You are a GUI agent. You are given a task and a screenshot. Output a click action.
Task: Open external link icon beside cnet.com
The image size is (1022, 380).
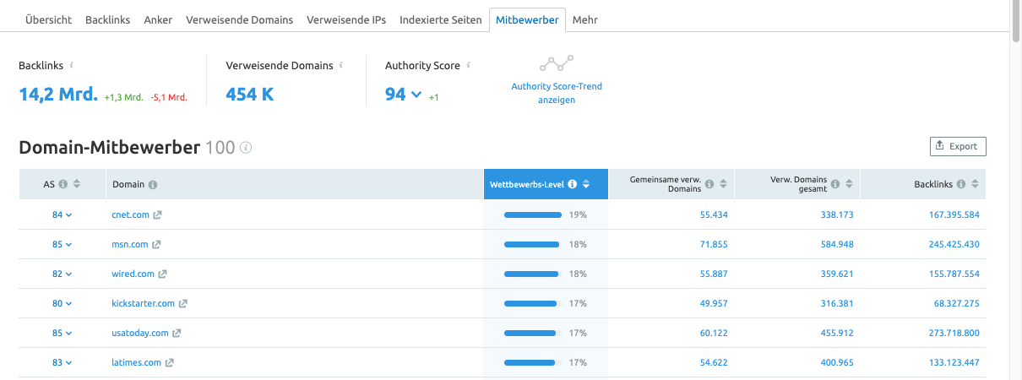158,215
